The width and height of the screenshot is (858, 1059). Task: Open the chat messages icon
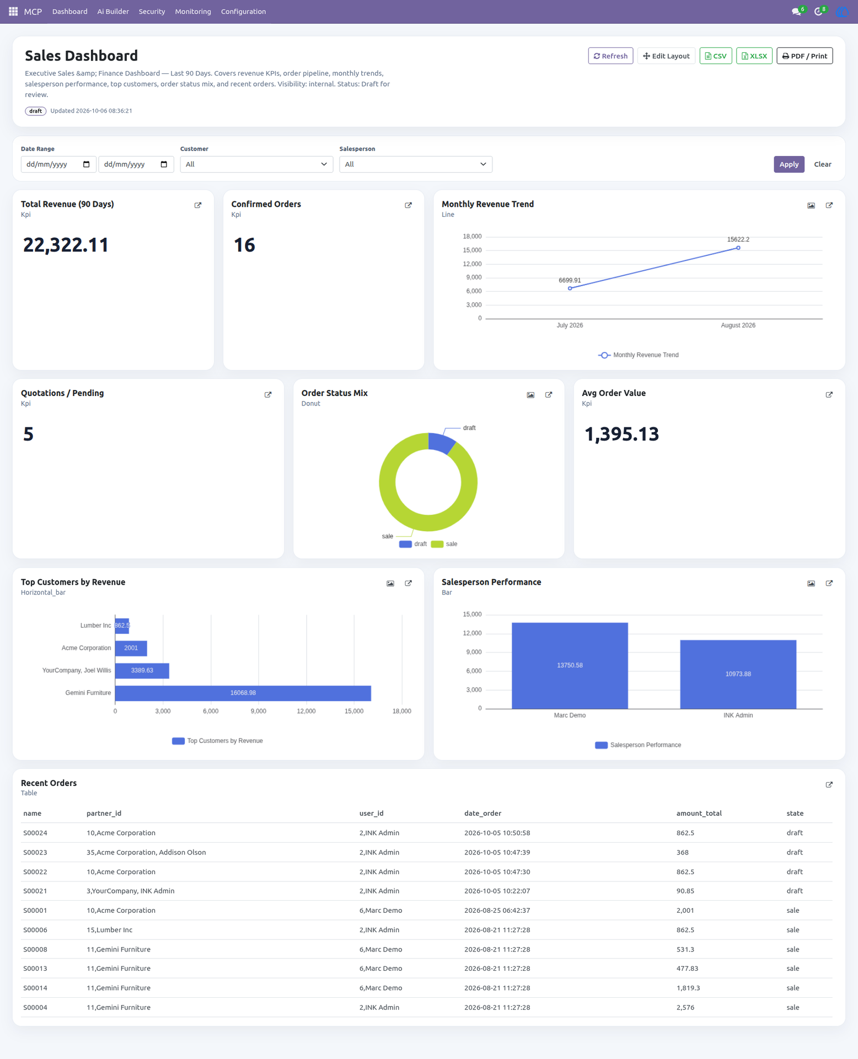click(x=796, y=12)
